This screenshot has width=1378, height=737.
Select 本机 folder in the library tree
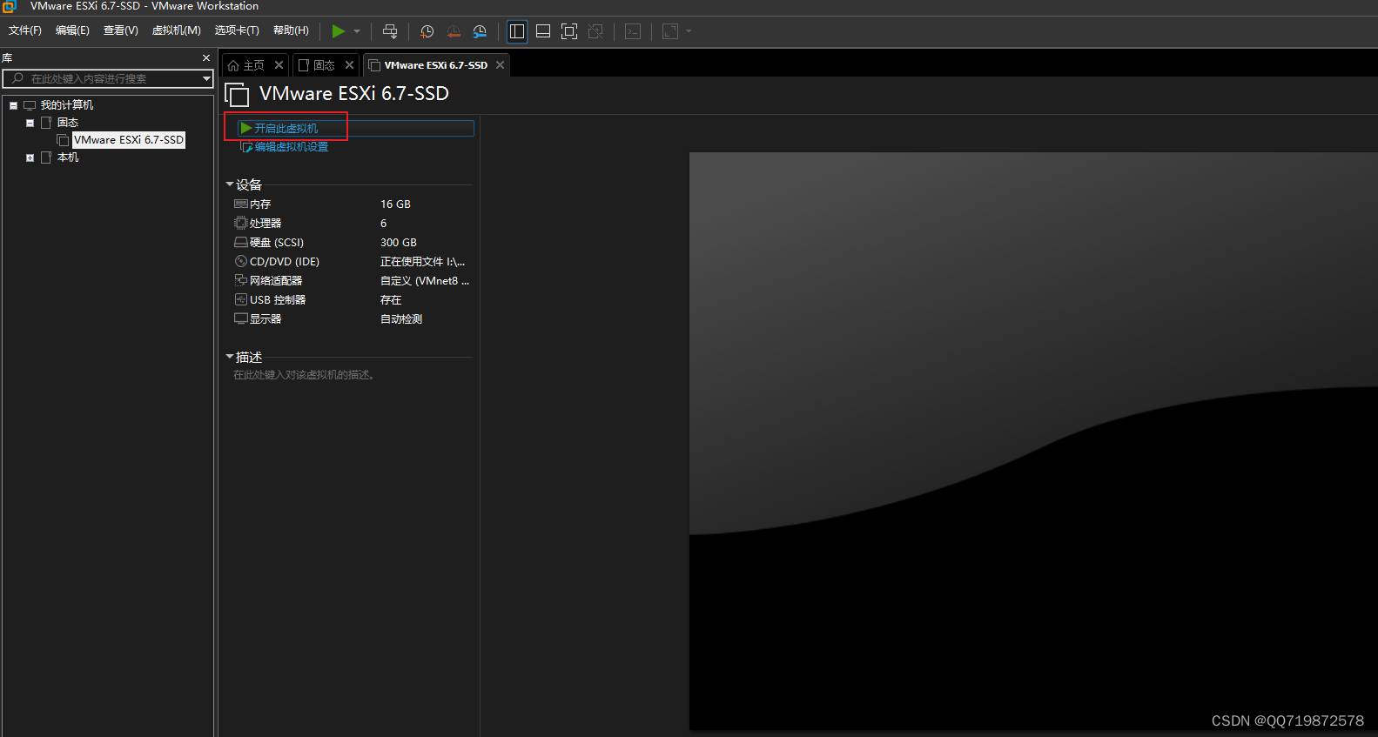(68, 157)
